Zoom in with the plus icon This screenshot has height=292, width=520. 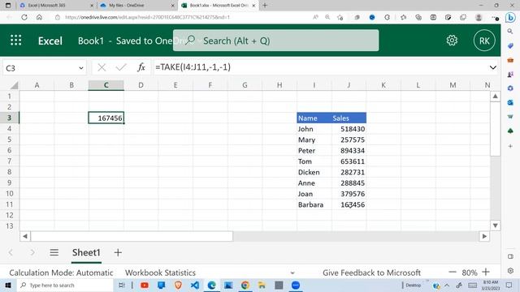[486, 273]
